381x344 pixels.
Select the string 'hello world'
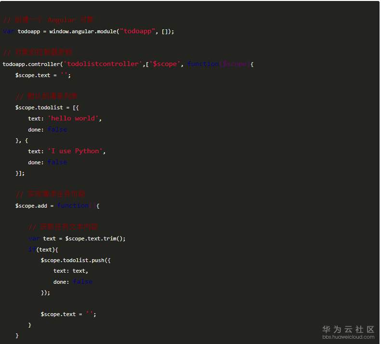click(73, 119)
